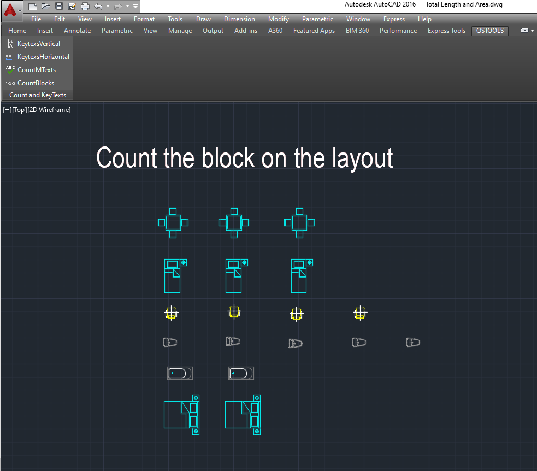Switch to the Add-ins ribbon tab

(x=245, y=31)
